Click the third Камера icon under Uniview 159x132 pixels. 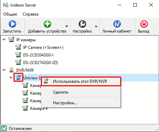pos(25,100)
